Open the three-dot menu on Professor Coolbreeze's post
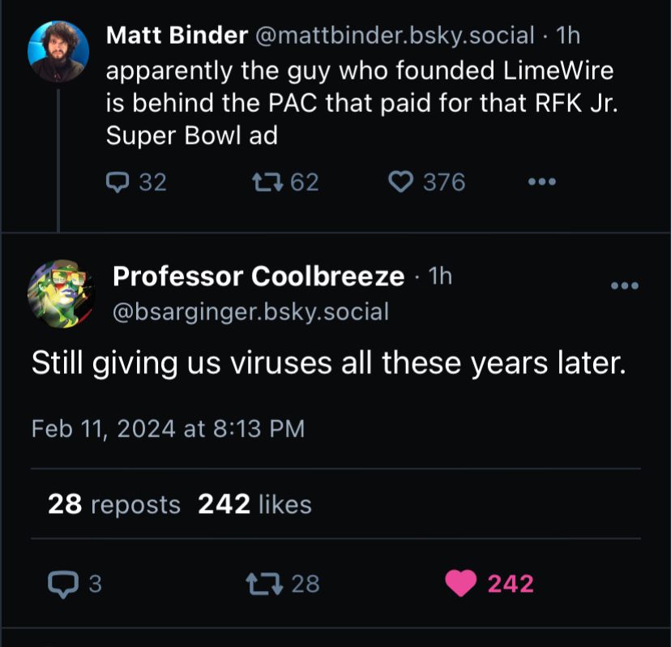Viewport: 671px width, 647px height. [625, 285]
